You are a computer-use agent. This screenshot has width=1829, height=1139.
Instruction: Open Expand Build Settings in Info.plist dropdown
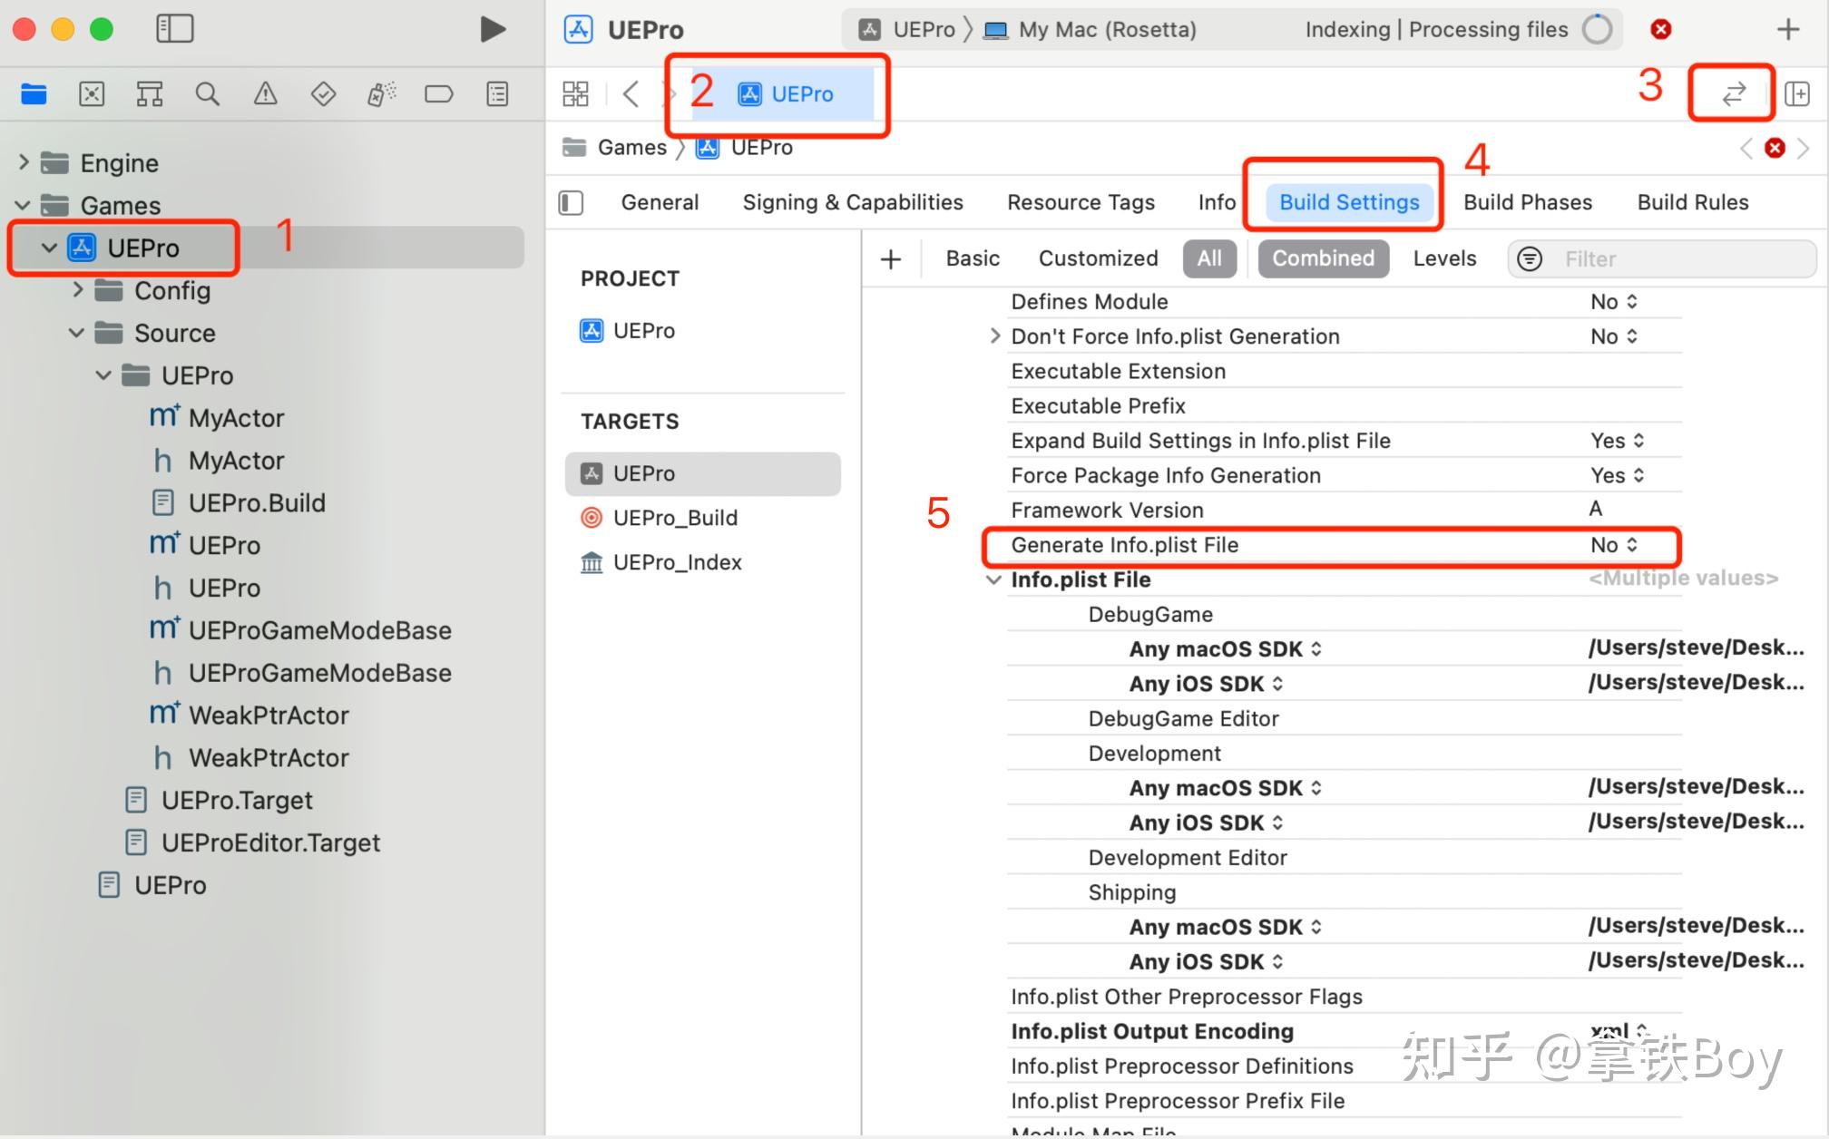[x=1618, y=441]
